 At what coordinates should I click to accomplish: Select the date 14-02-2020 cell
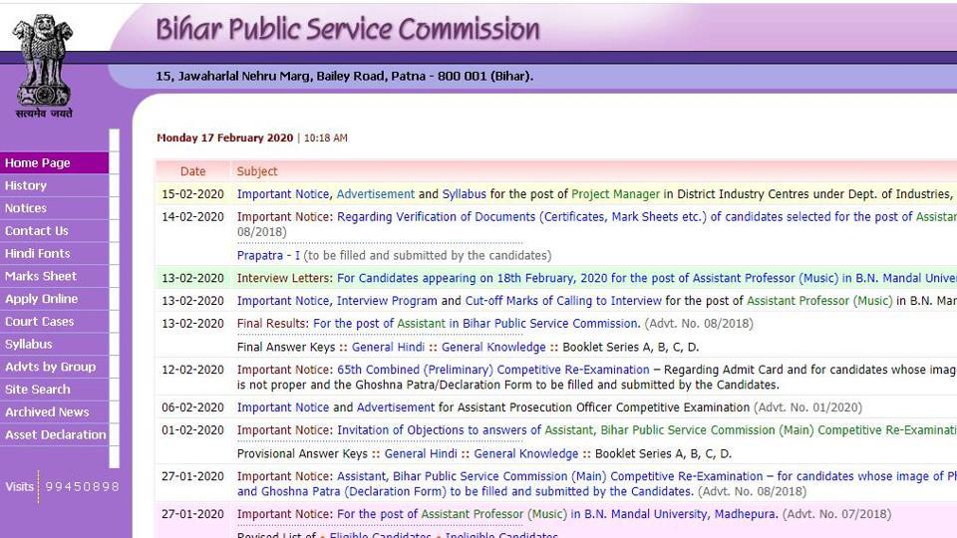pyautogui.click(x=192, y=216)
